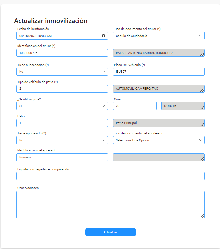Click resize handle of titular name box
220x249 pixels.
coord(202,54)
